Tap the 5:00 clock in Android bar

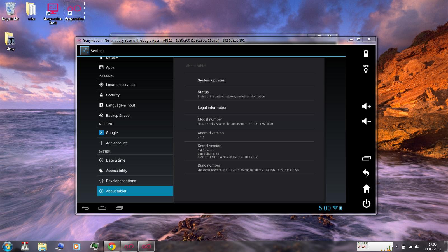click(325, 208)
